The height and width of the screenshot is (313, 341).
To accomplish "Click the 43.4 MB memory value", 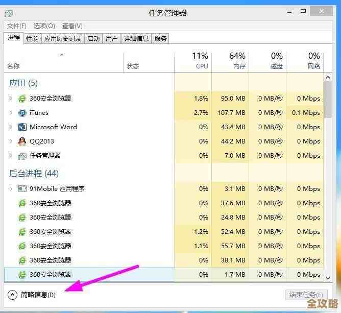I will point(233,127).
